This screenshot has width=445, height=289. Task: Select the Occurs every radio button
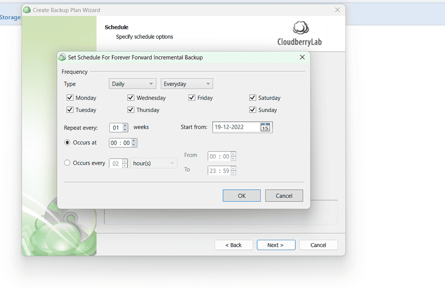pyautogui.click(x=67, y=163)
